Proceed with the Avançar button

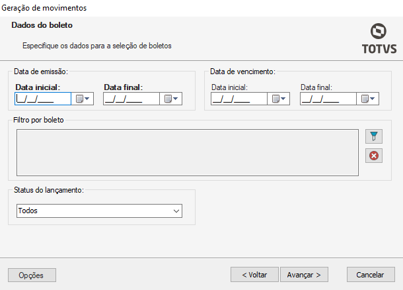(305, 274)
